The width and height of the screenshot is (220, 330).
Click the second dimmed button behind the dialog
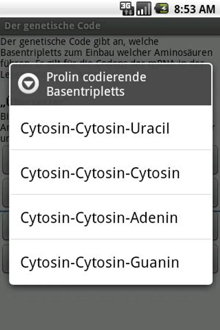click(5, 192)
